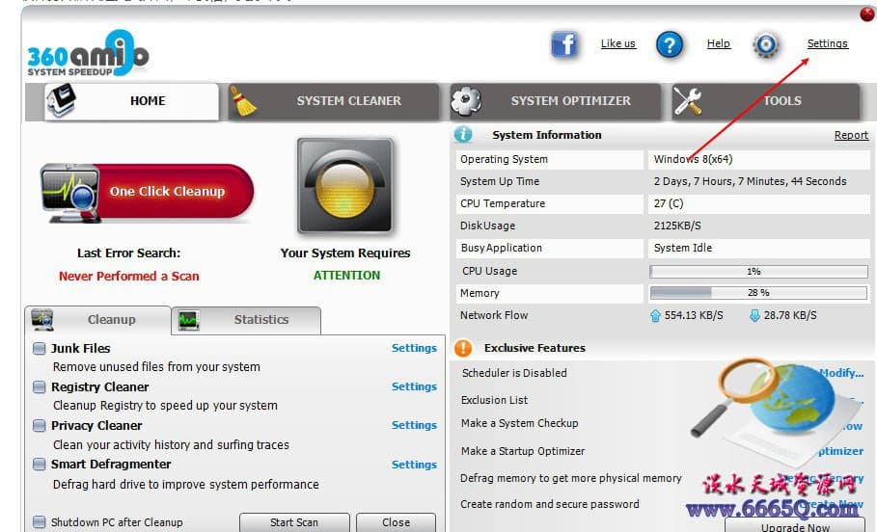Open the Report link
This screenshot has width=877, height=532.
coord(851,135)
